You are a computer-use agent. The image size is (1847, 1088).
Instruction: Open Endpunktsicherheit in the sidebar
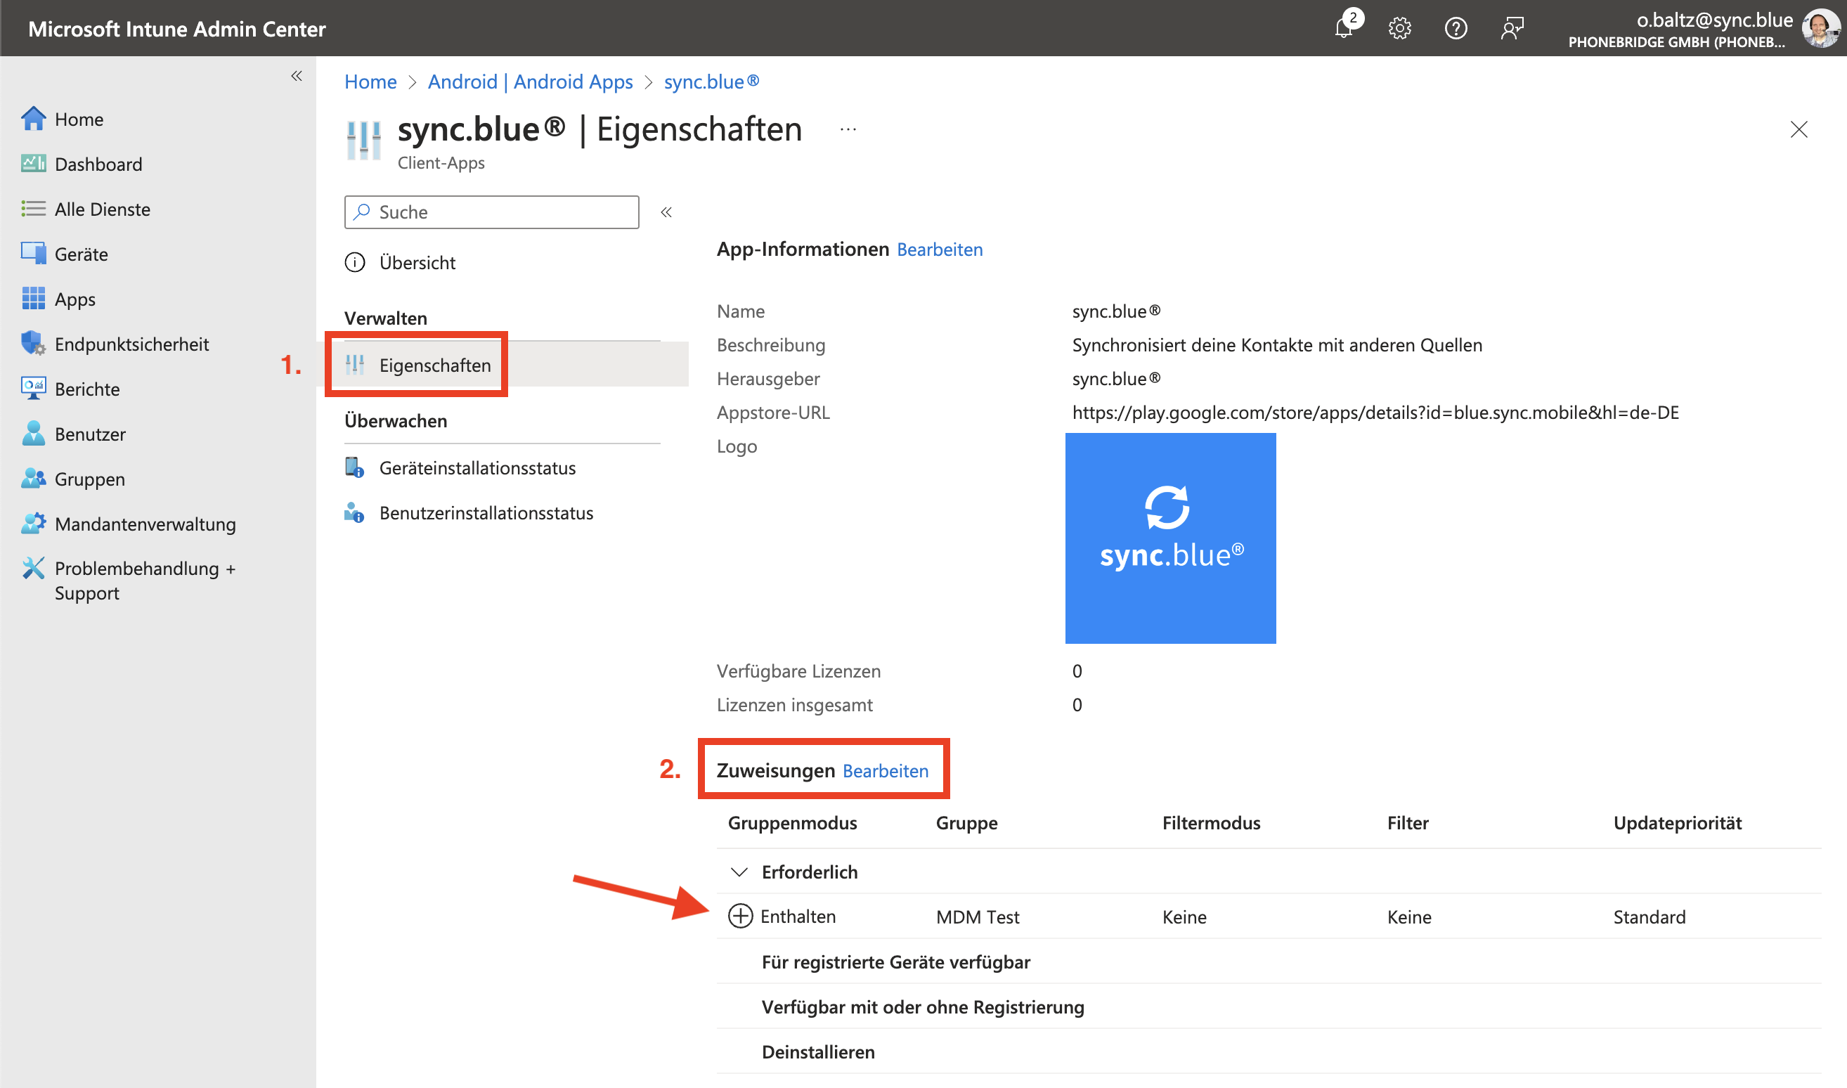132,344
